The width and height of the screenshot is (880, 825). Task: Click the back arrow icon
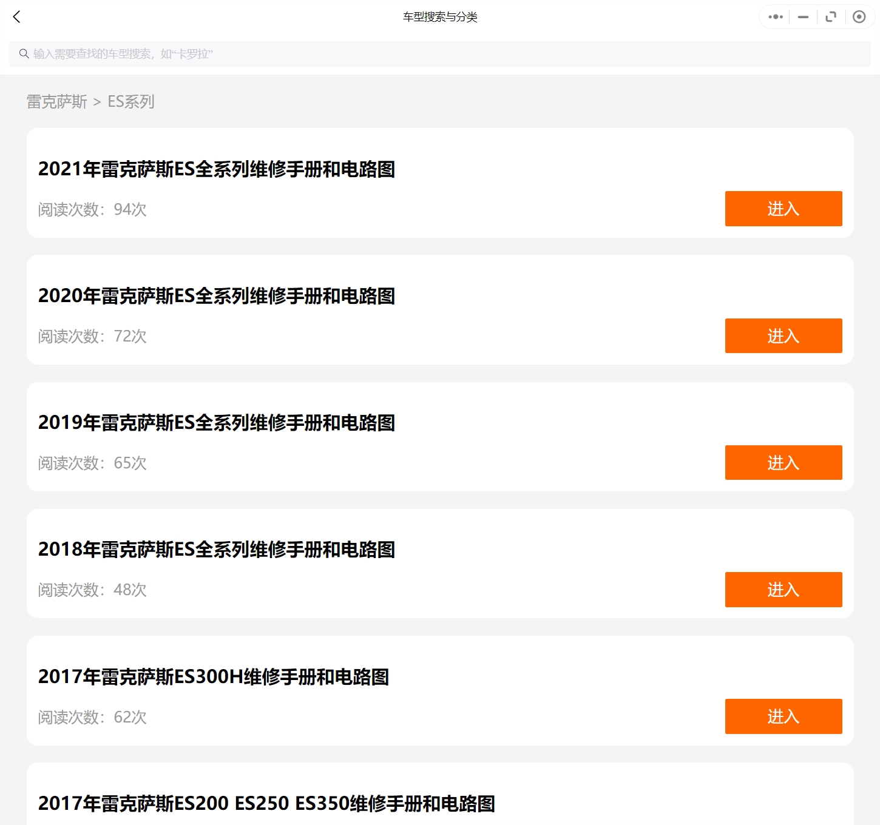click(x=17, y=17)
